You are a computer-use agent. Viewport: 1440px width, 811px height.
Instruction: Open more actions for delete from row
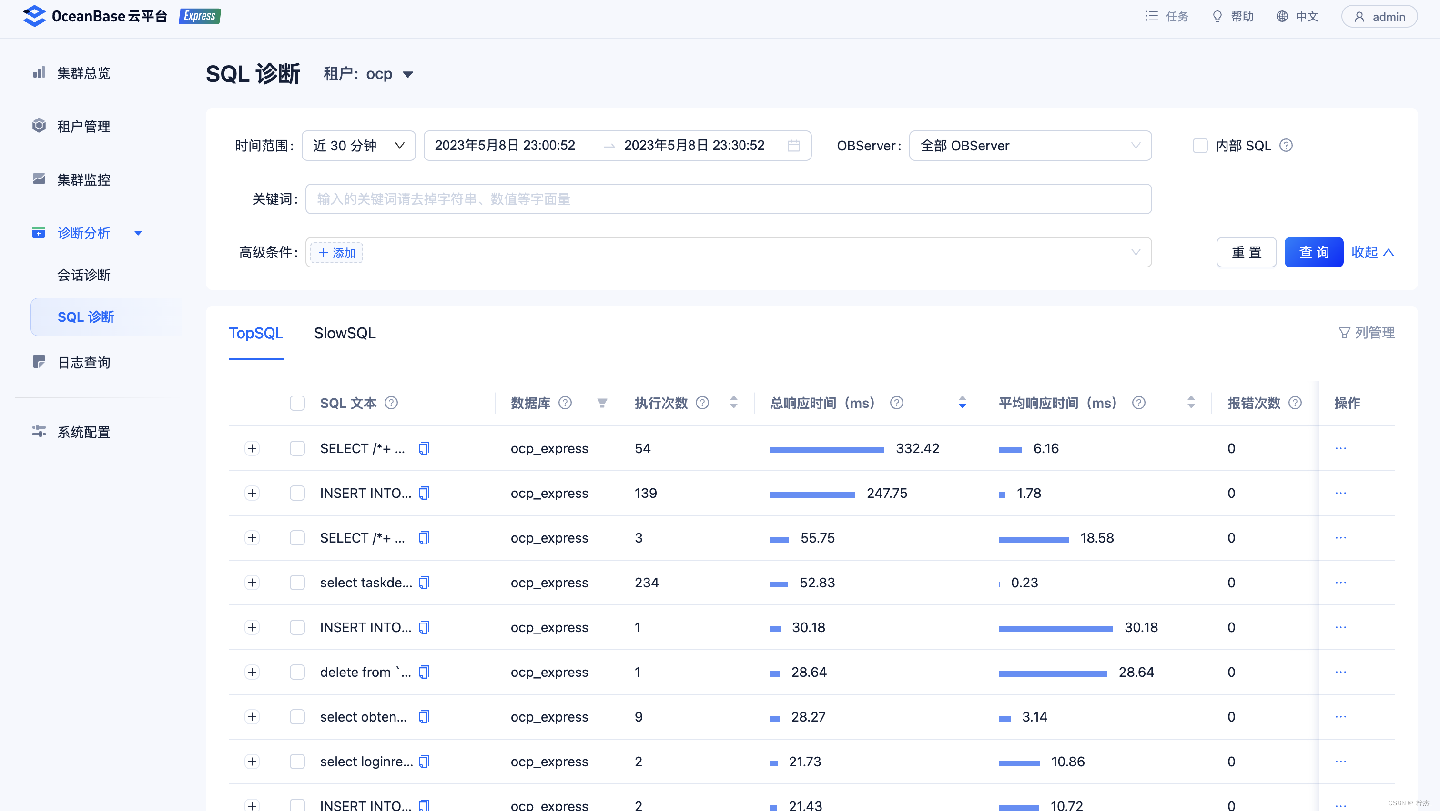[1340, 672]
